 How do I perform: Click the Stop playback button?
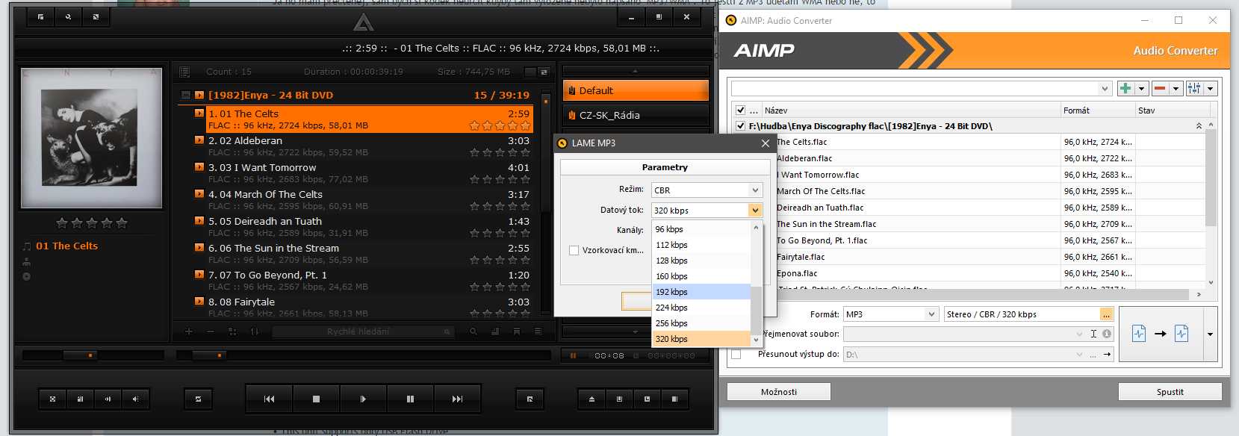coord(316,399)
